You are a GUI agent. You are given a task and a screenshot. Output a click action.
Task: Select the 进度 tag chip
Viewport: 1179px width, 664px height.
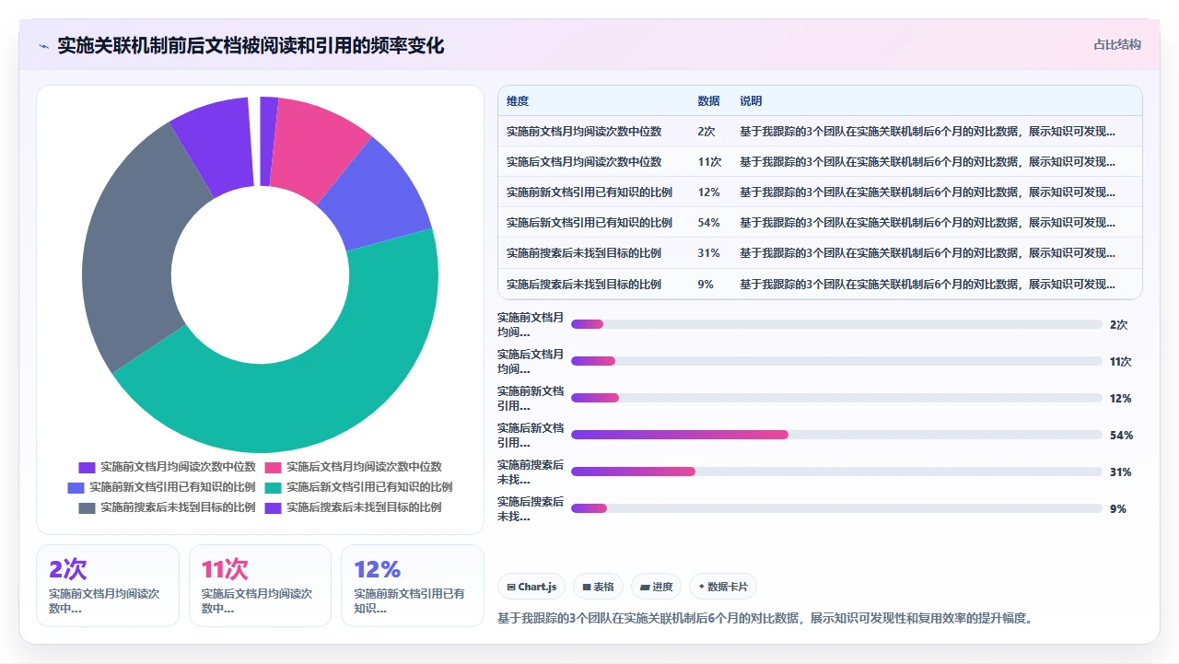656,587
